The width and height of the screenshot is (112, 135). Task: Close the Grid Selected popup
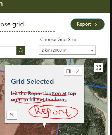click(x=78, y=71)
